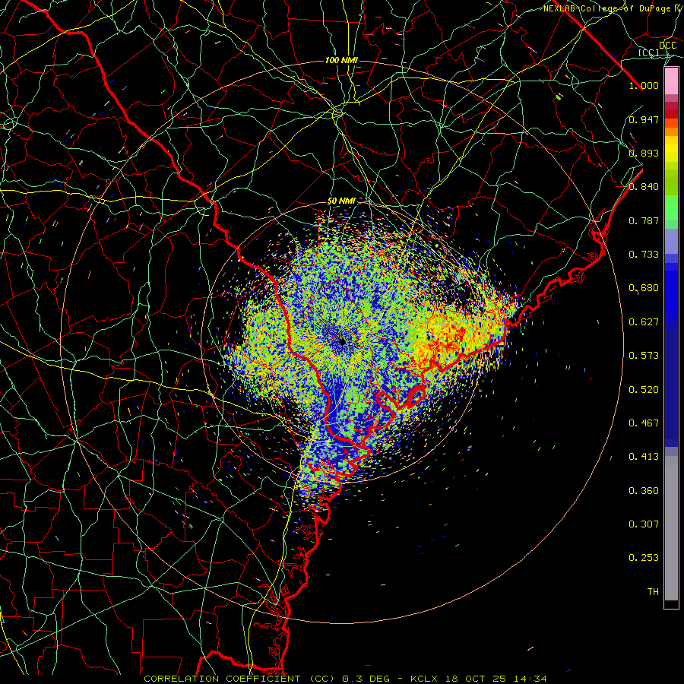Click CORRELATION COEFFICIENT (CC) in the caption

coord(239,679)
